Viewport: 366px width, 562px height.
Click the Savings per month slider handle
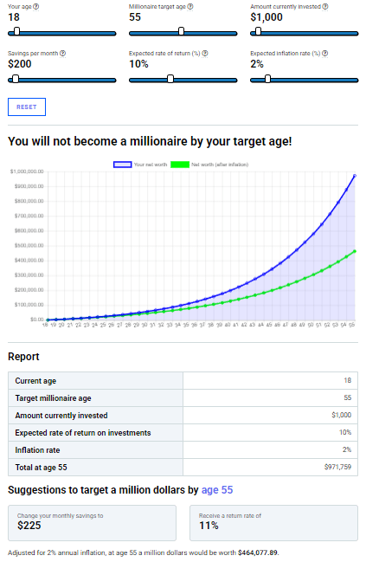[x=16, y=79]
